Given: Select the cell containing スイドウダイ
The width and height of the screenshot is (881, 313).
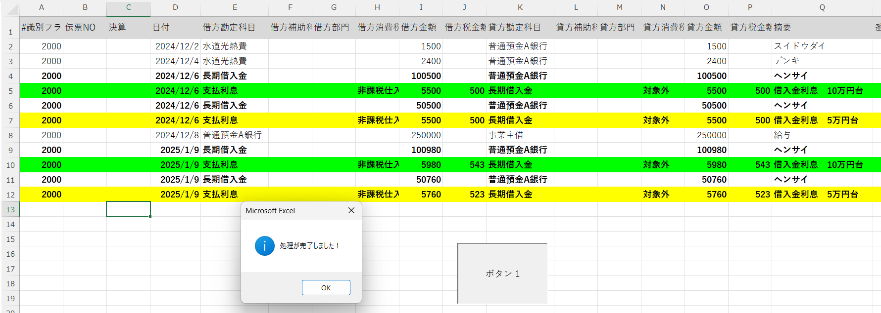Looking at the screenshot, I should 822,46.
